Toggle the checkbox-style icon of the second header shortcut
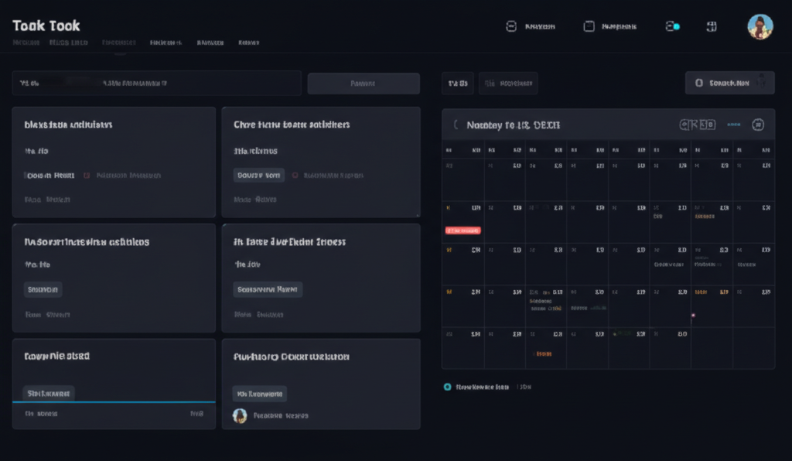The height and width of the screenshot is (461, 792). 589,26
